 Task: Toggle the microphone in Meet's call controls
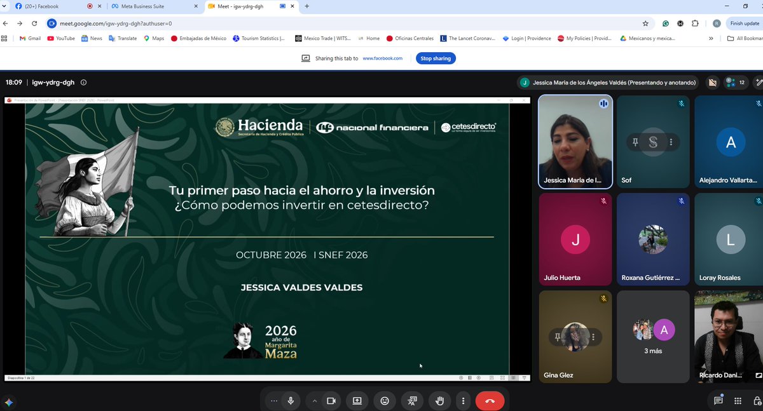pyautogui.click(x=291, y=401)
